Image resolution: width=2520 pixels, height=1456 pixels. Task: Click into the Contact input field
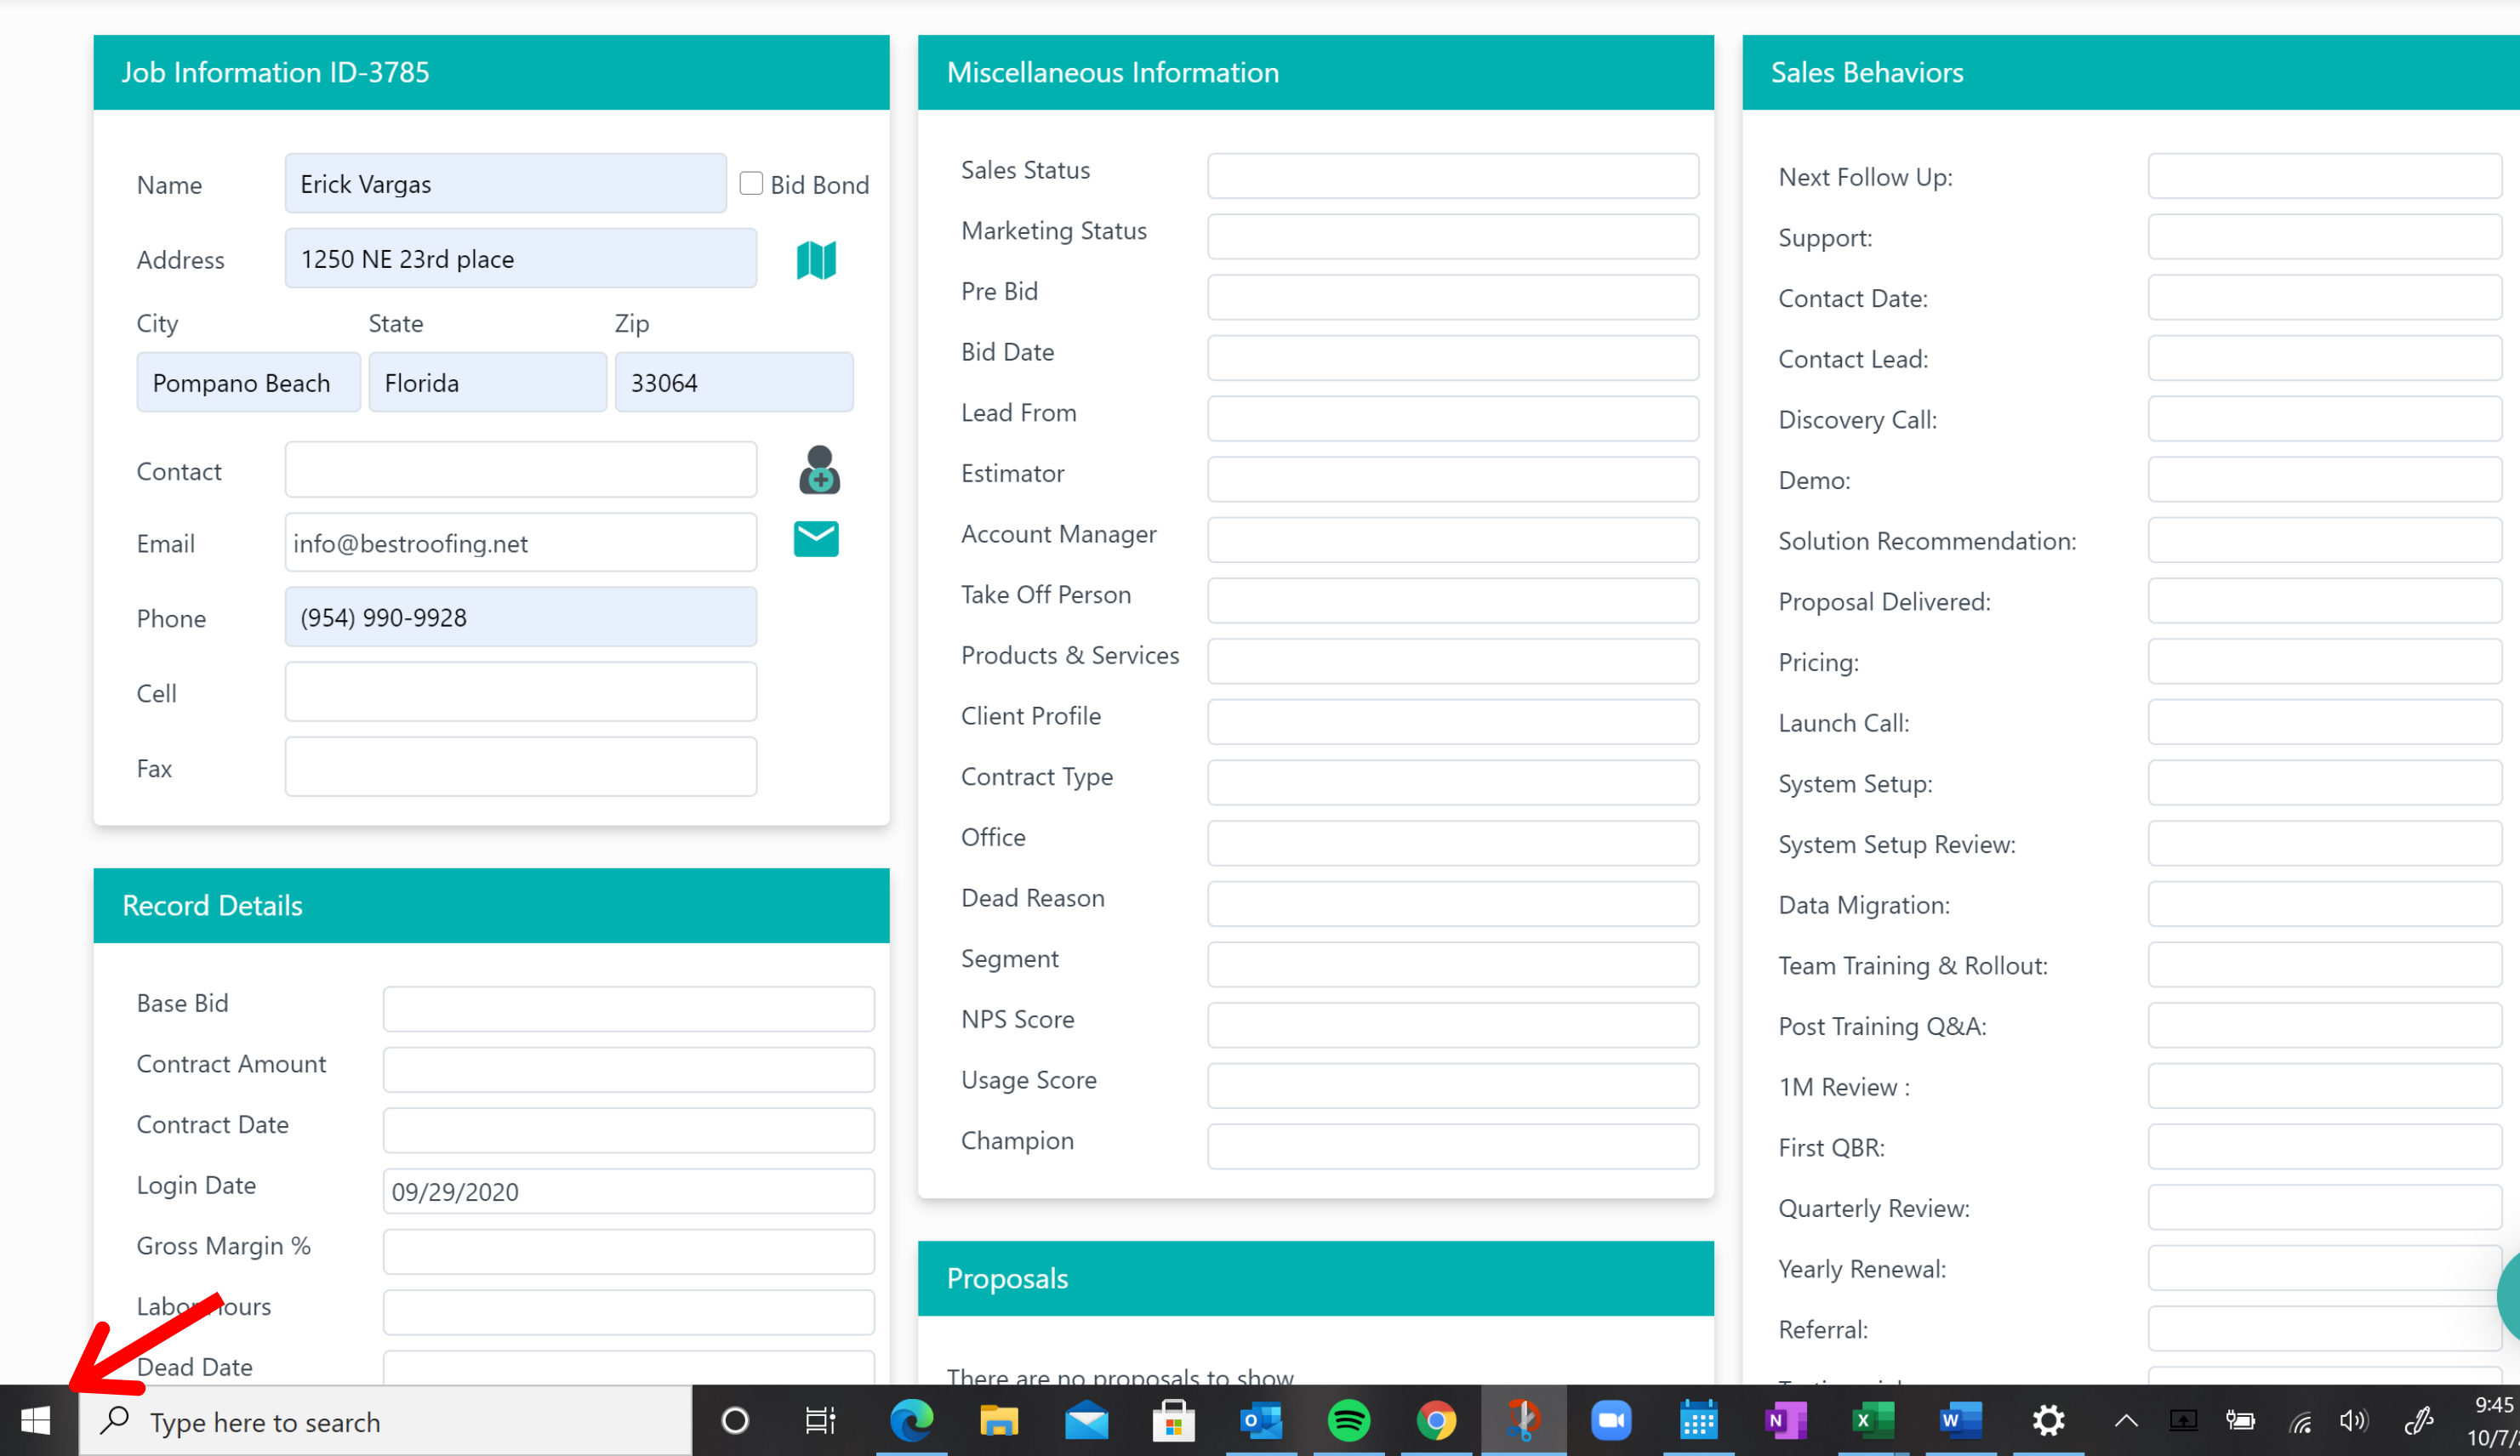(520, 469)
